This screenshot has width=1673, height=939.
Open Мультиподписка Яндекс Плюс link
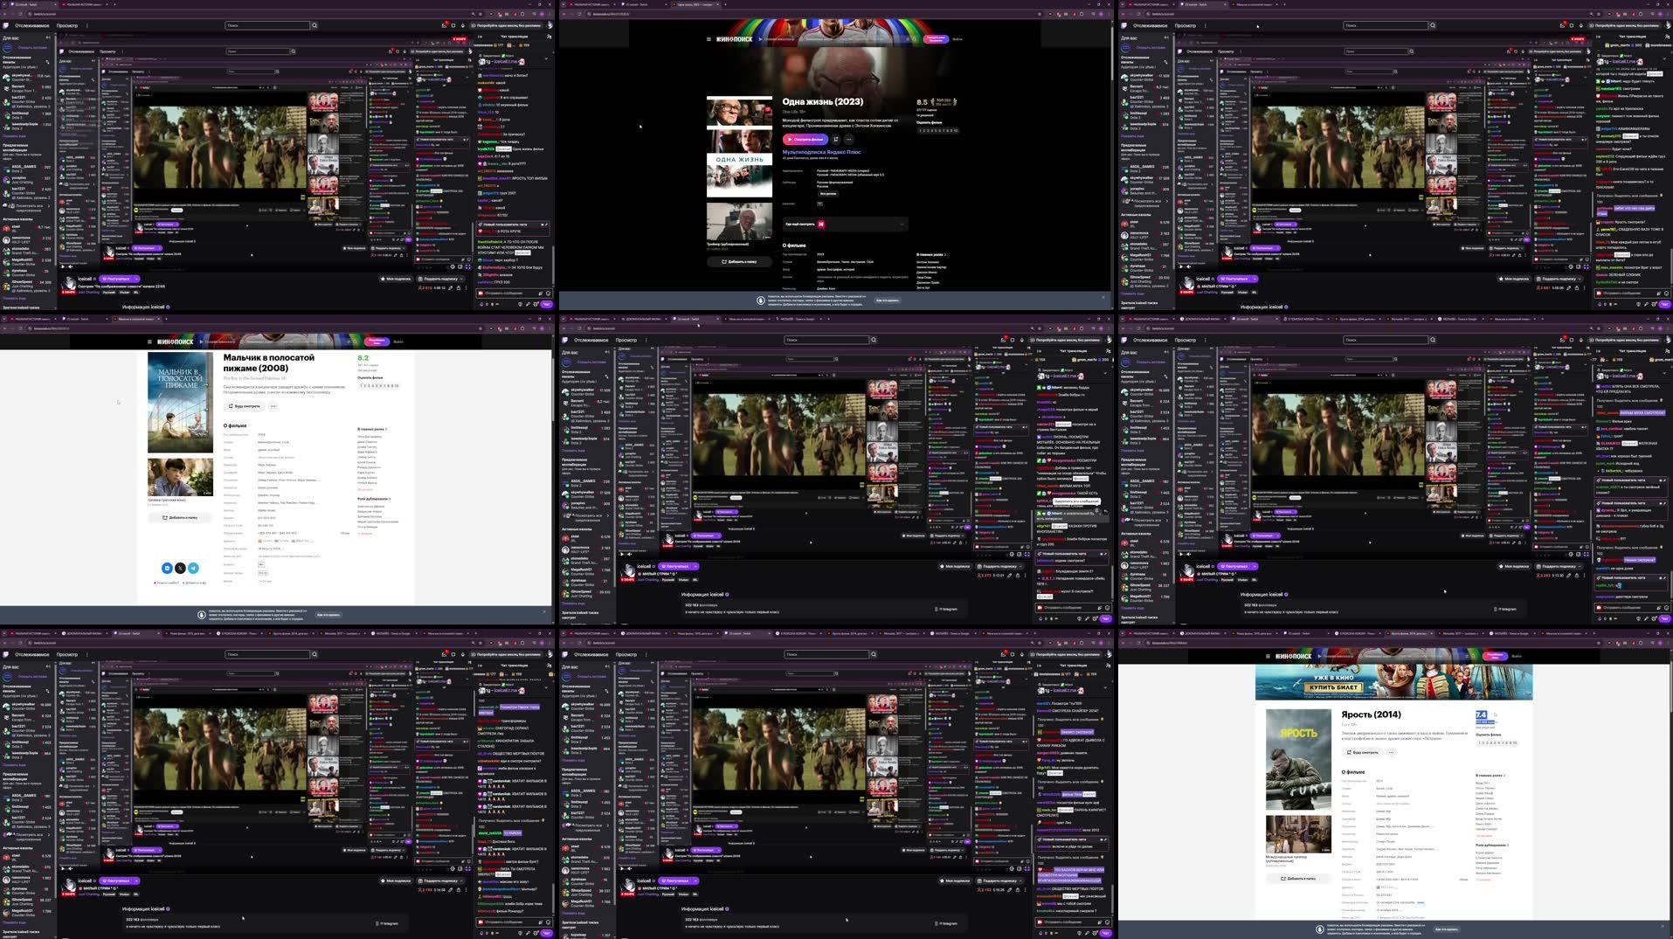(821, 152)
